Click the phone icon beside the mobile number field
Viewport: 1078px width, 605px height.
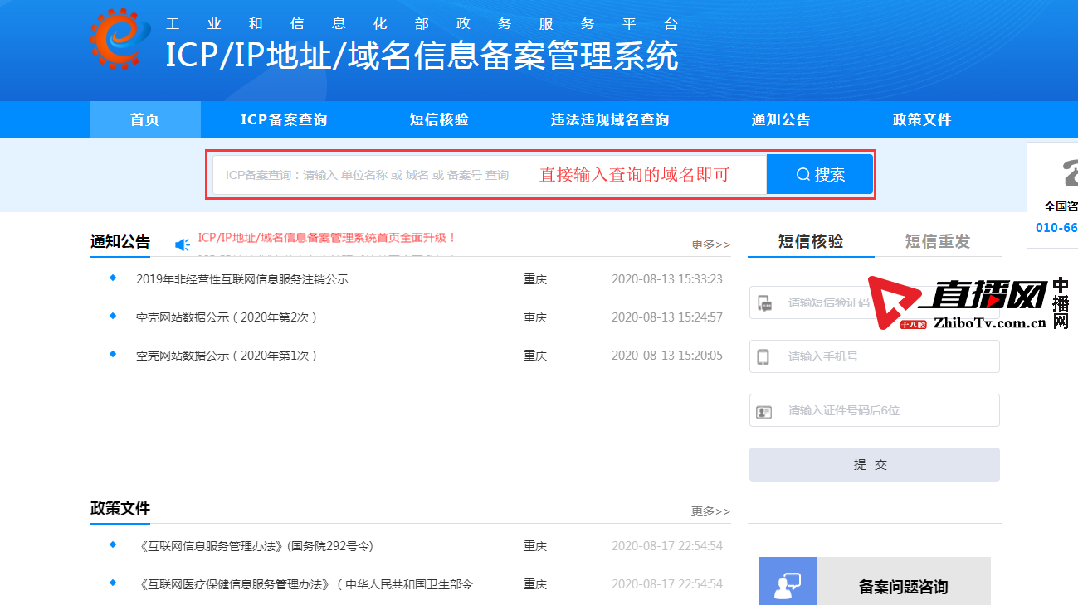coord(762,356)
